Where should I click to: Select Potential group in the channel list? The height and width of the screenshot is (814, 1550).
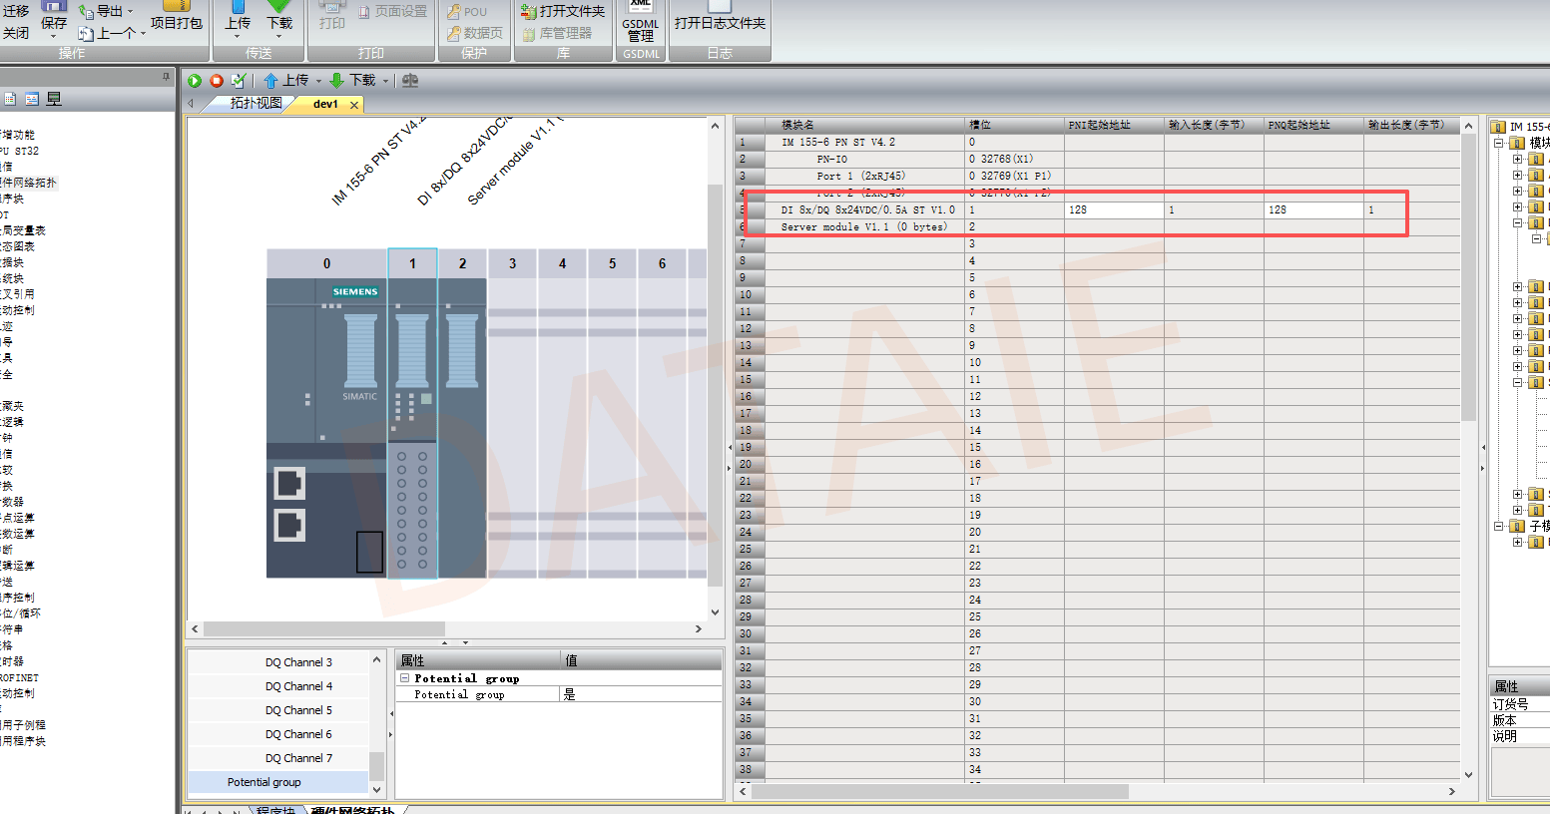pyautogui.click(x=278, y=782)
